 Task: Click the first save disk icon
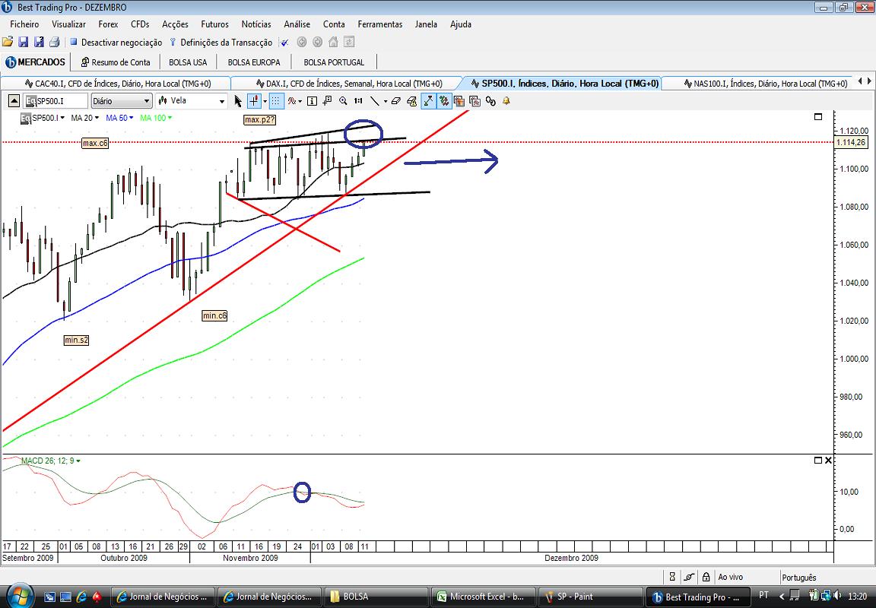click(x=24, y=42)
